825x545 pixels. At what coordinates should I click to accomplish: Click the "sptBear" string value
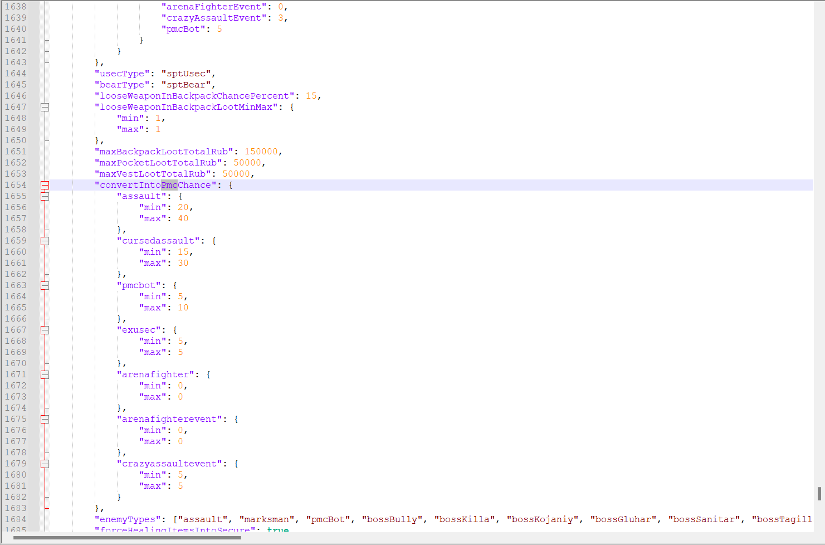186,85
